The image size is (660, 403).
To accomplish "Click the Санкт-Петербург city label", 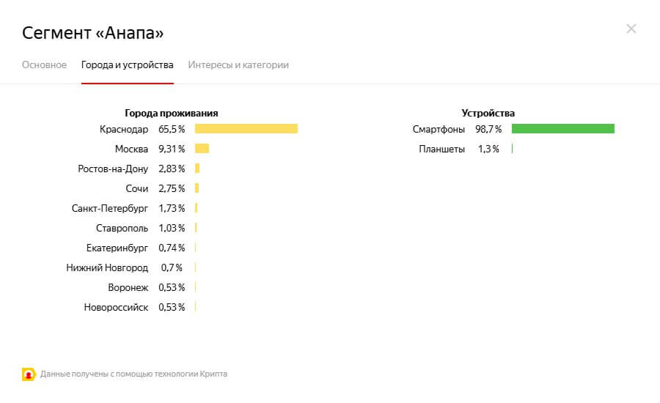I will coord(110,208).
